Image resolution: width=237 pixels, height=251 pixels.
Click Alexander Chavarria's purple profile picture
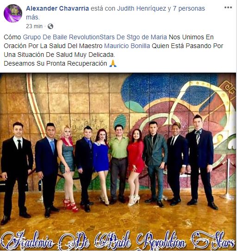tap(13, 13)
